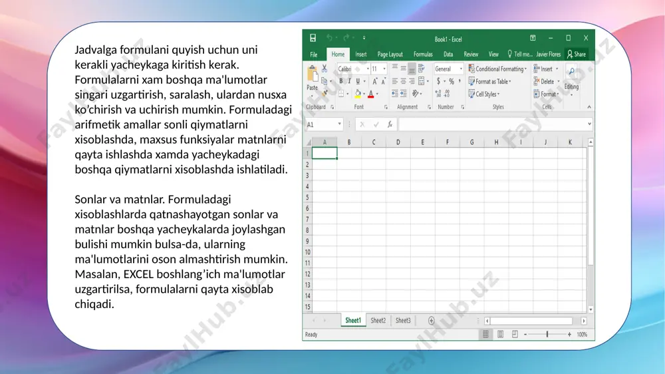Click the Save icon in Excel title bar
This screenshot has width=665, height=374.
(x=313, y=38)
